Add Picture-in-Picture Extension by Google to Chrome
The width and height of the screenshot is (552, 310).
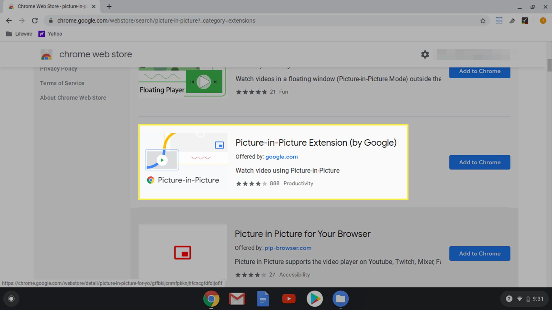click(x=480, y=162)
